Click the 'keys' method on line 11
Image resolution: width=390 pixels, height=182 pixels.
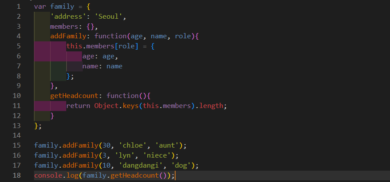coord(131,106)
